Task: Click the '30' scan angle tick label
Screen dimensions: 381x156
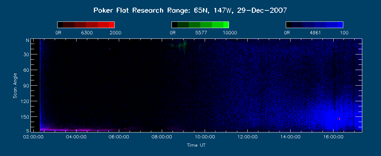Action: tap(26, 54)
